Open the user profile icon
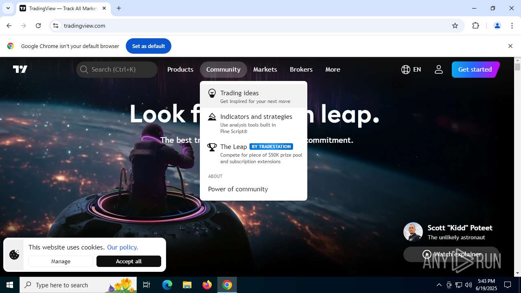521x293 pixels. (x=438, y=70)
